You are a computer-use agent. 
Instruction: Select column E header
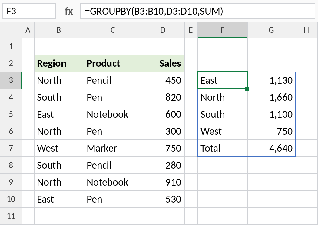tap(191, 30)
